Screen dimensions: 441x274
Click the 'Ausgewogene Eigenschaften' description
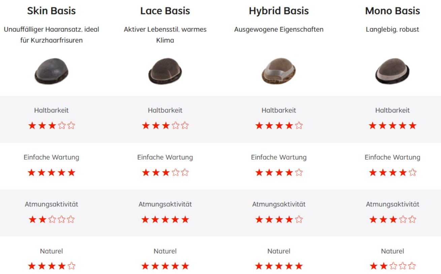coord(279,29)
